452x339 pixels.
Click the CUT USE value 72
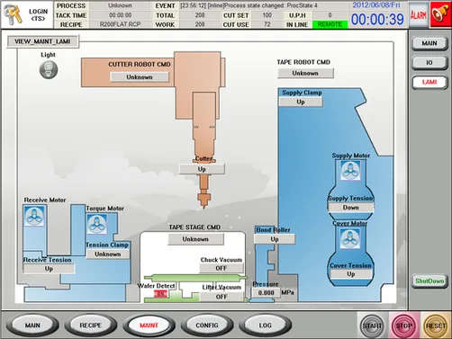(x=267, y=24)
